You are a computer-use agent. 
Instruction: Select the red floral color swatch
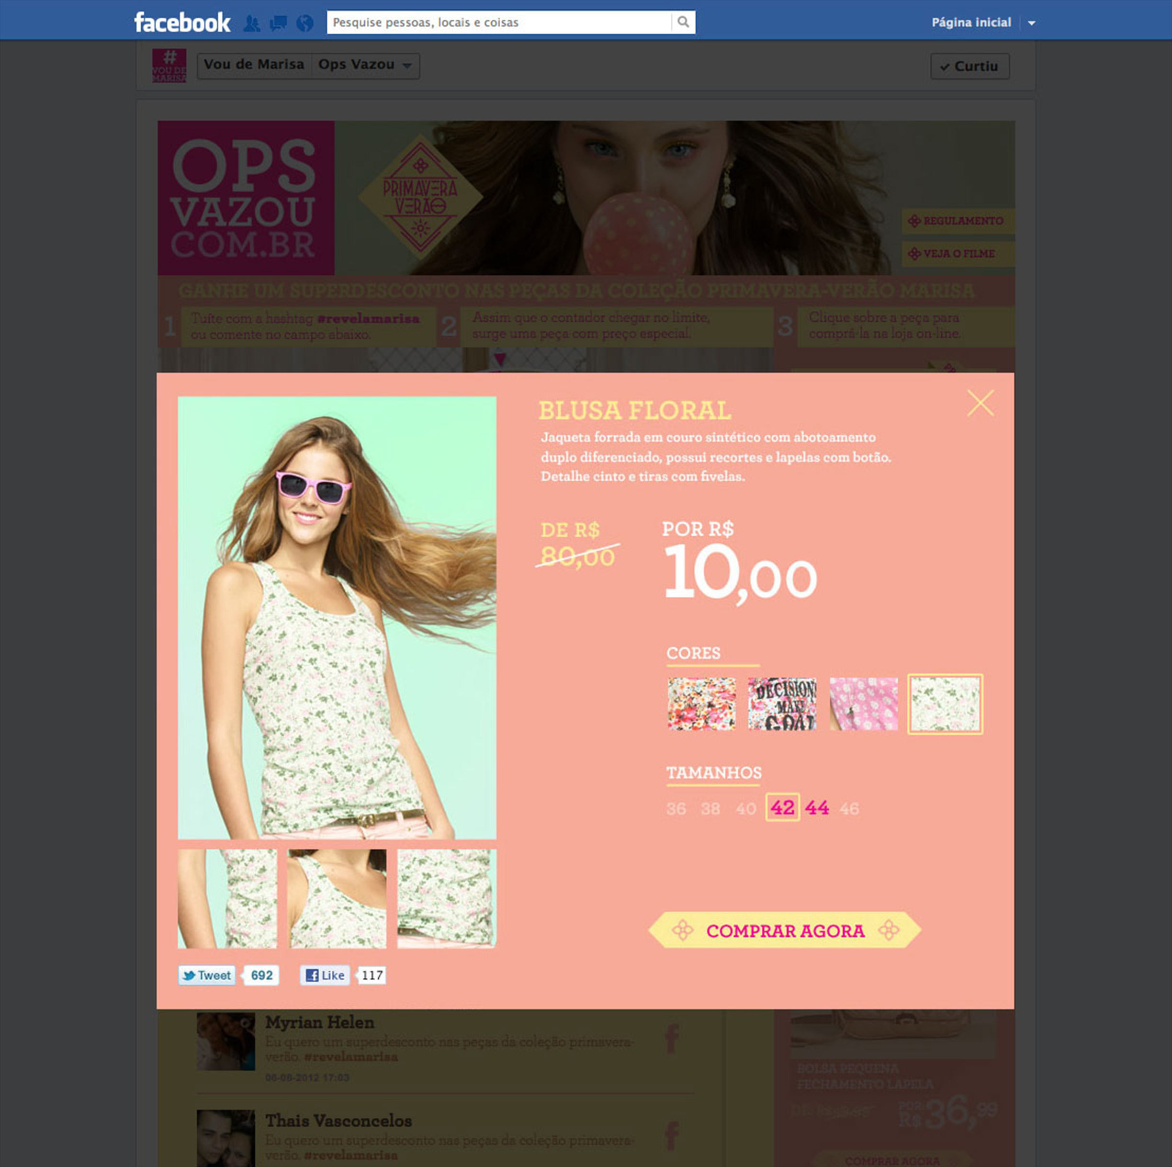click(x=701, y=704)
